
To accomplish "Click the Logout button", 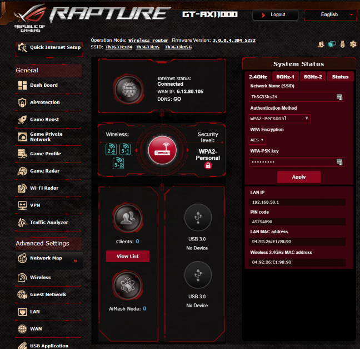I will 276,15.
